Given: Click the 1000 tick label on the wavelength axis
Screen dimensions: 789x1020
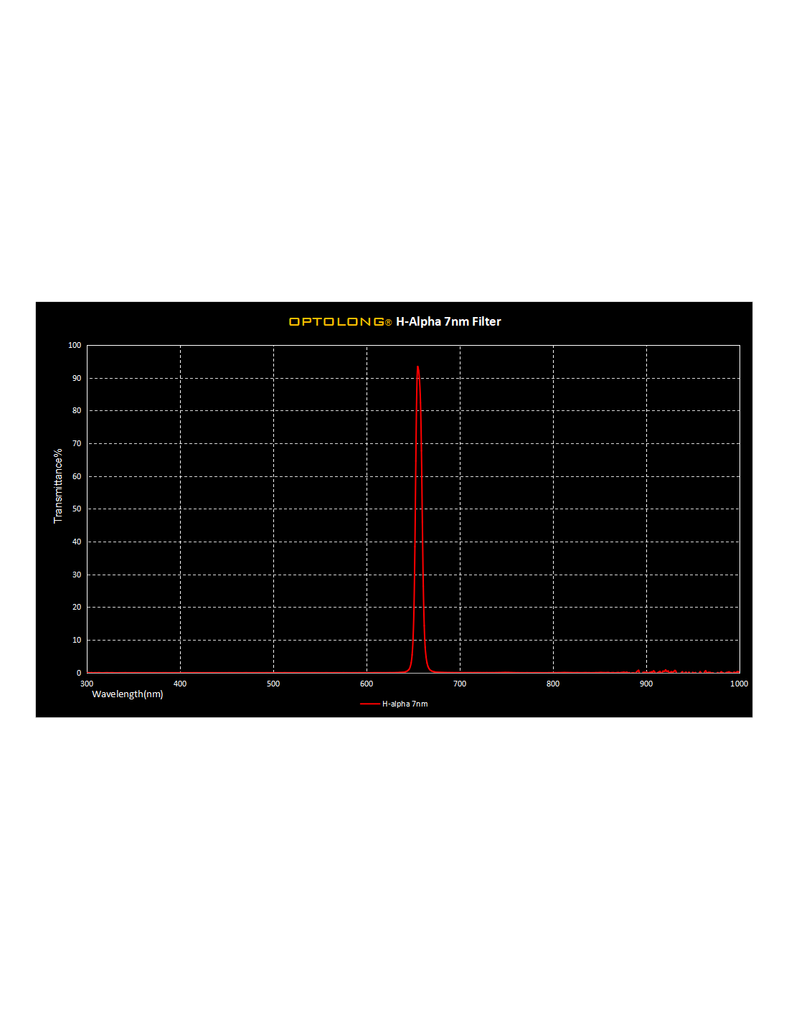Looking at the screenshot, I should coord(739,684).
